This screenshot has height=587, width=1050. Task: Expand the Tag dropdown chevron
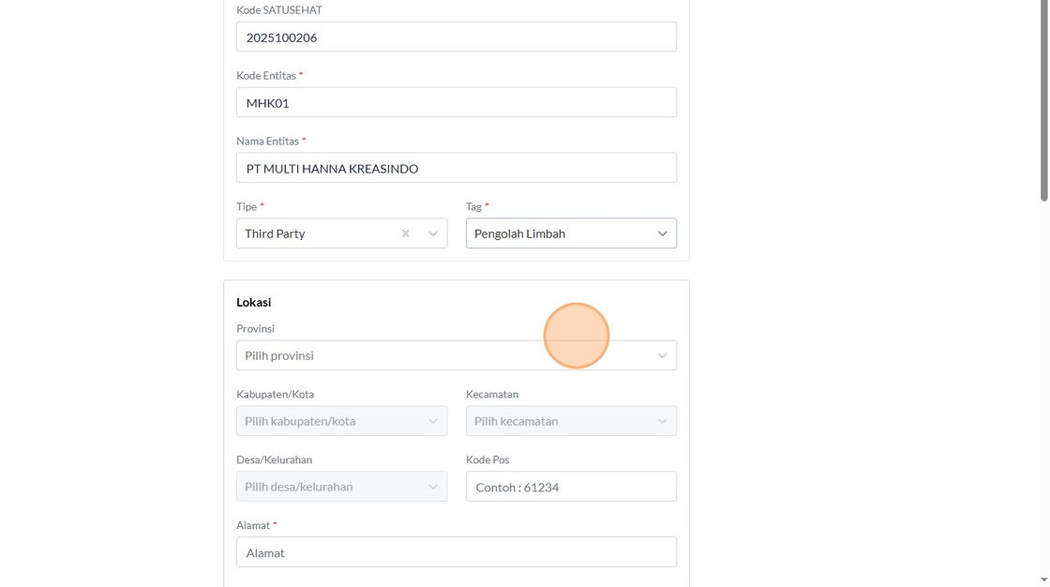[x=662, y=233]
